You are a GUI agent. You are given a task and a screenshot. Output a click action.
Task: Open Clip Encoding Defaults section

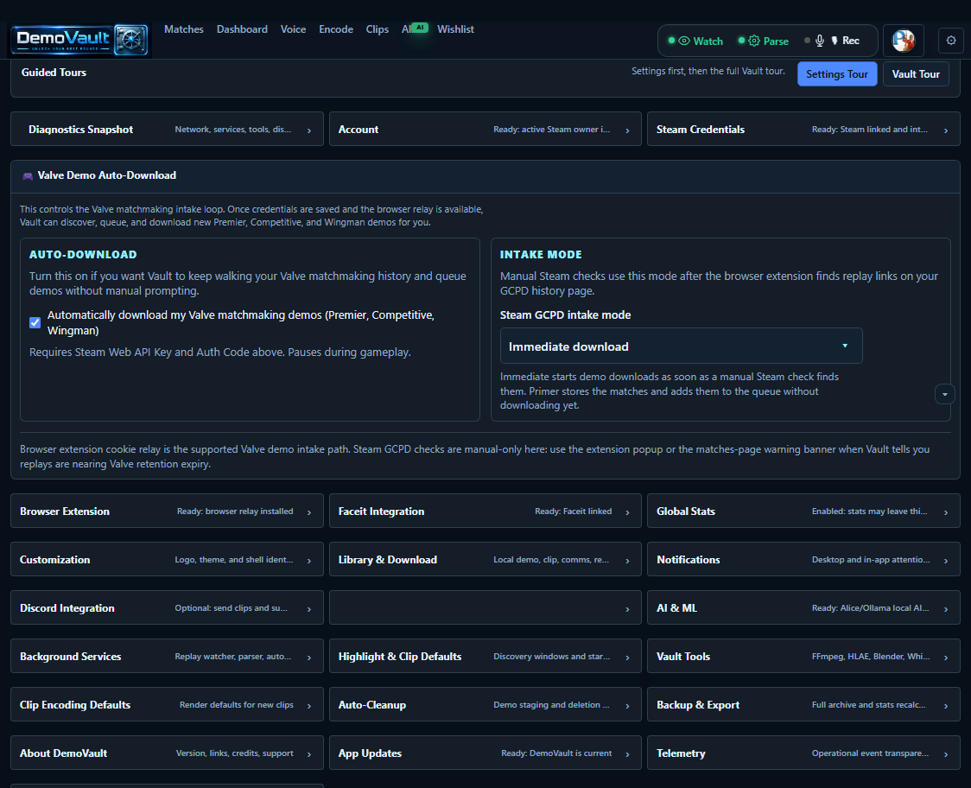[x=167, y=704]
